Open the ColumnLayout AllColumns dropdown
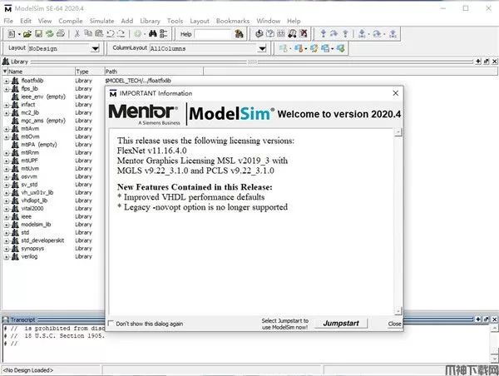Screen dimensions: 499x376 click(x=262, y=49)
